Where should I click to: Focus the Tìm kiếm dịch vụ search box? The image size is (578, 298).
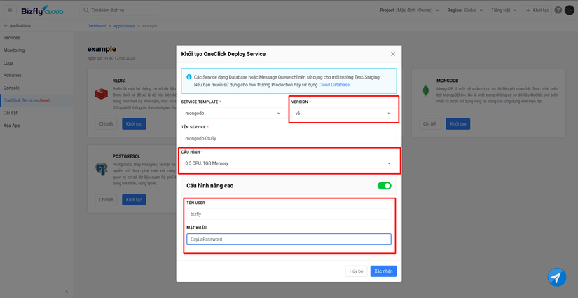(119, 11)
